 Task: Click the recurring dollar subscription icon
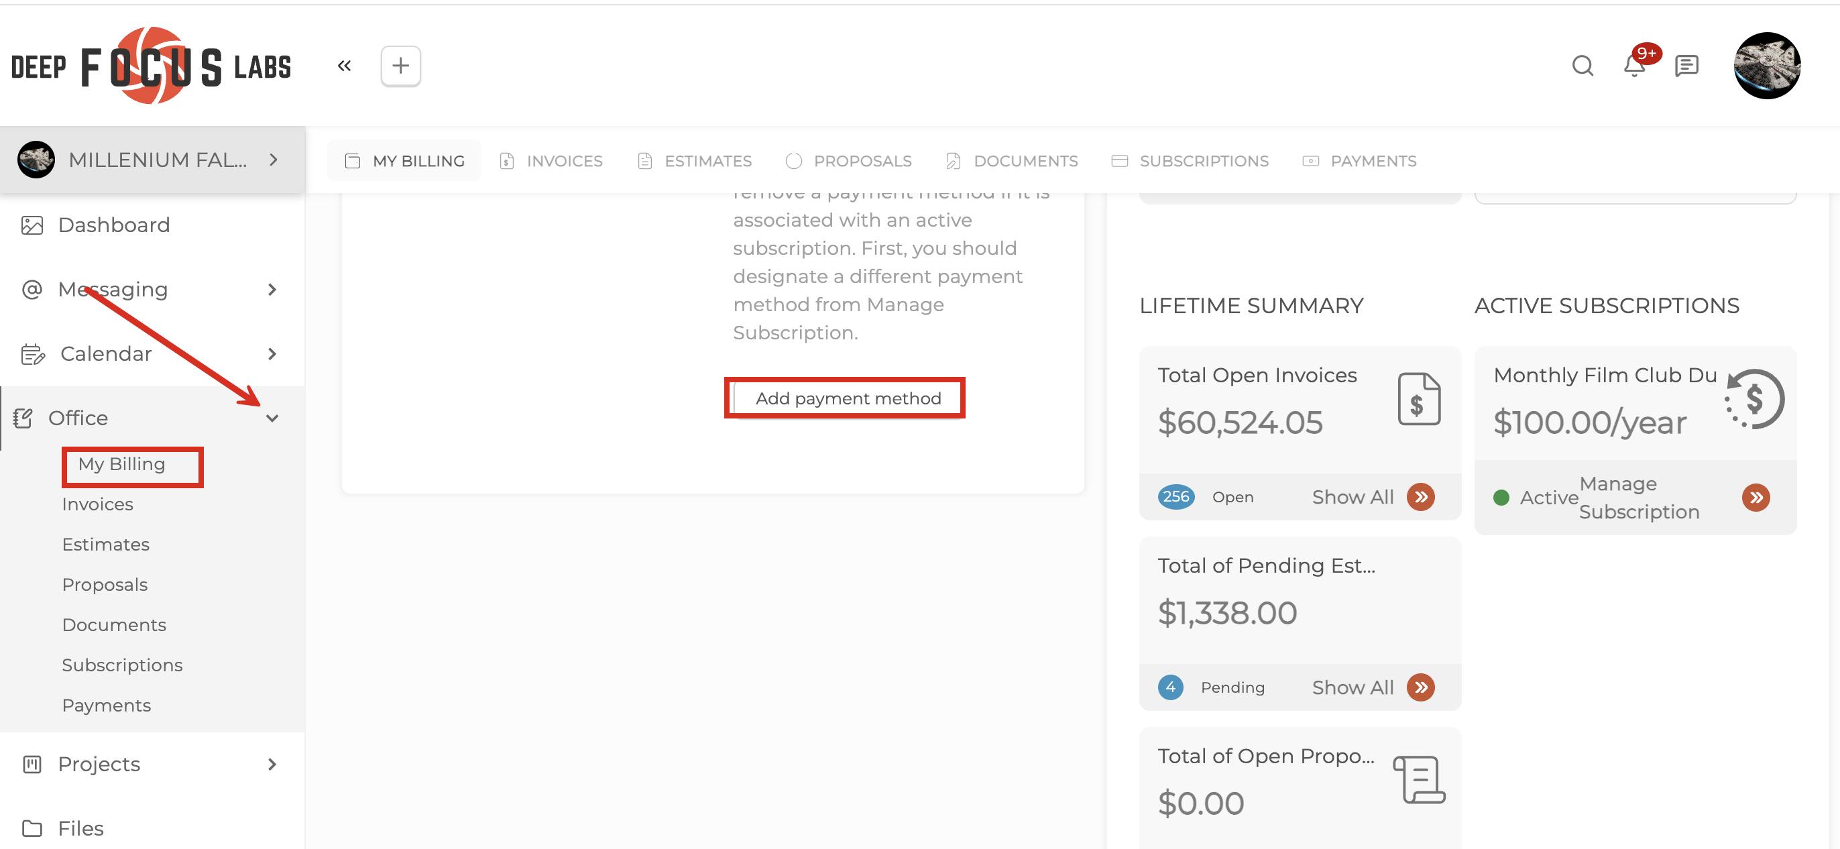(x=1754, y=399)
